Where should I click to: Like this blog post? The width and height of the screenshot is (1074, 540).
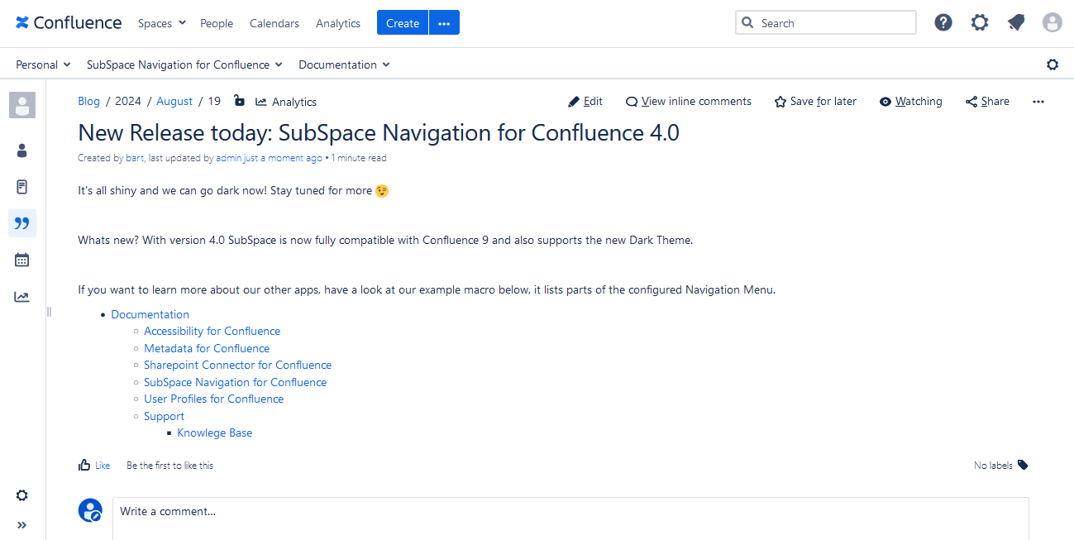[x=94, y=466]
